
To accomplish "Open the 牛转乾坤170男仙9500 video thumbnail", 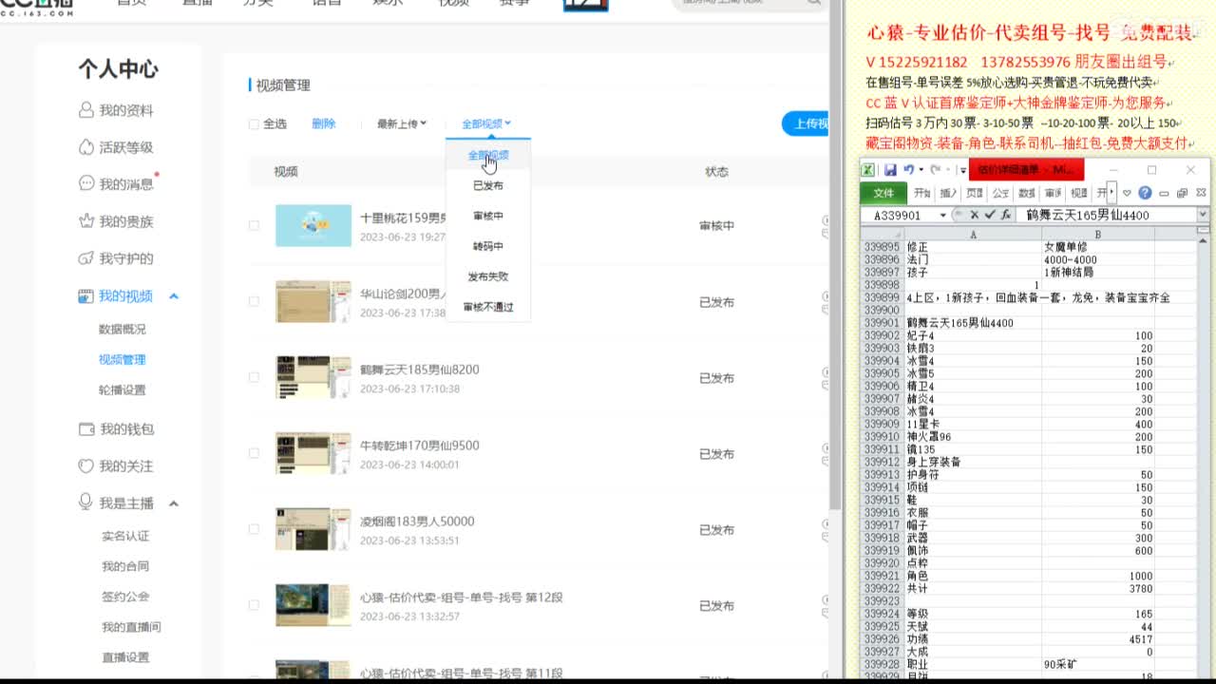I will pyautogui.click(x=313, y=454).
